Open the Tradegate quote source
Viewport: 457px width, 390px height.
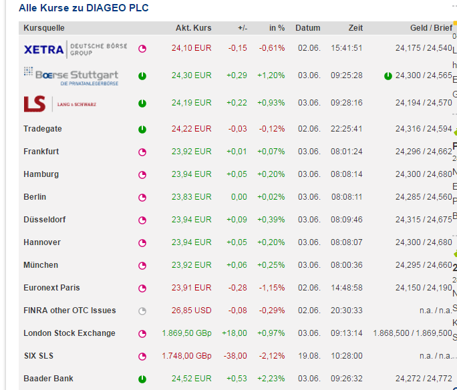tap(43, 129)
